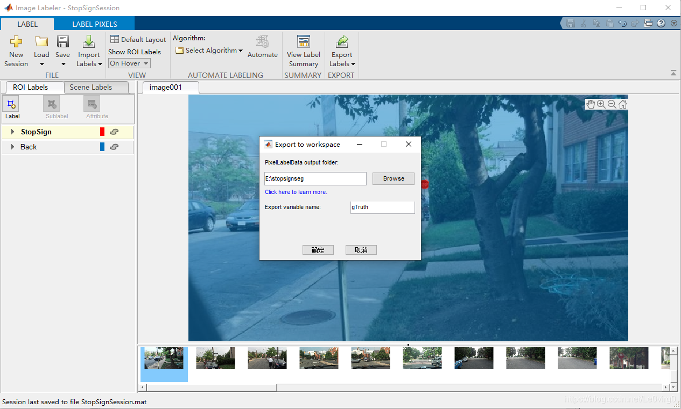Click the quick-access Cut scissors icon
Viewport: 681px width, 409px height.
[584, 24]
